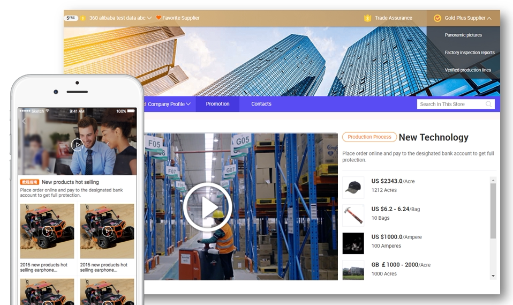Expand the Company Profile dropdown chevron
This screenshot has height=305, width=513.
click(188, 104)
